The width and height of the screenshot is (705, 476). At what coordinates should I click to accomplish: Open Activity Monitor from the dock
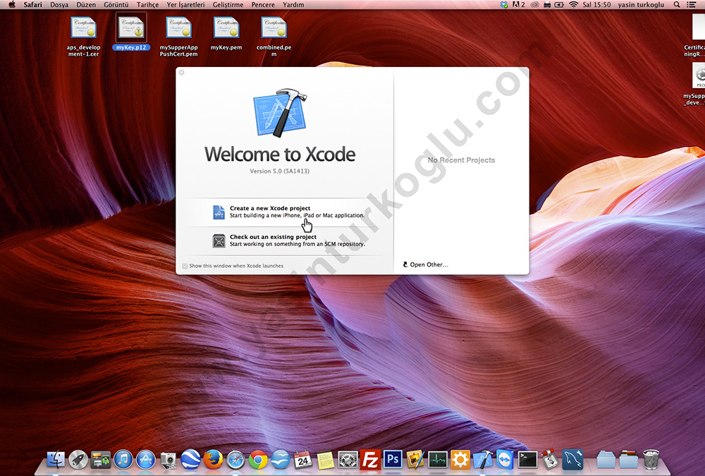pos(438,459)
